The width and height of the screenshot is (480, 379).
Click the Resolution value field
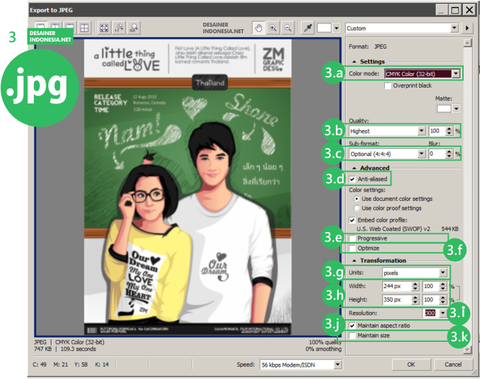430,313
